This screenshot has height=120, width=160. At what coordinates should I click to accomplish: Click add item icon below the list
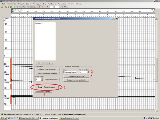pyautogui.click(x=36, y=63)
